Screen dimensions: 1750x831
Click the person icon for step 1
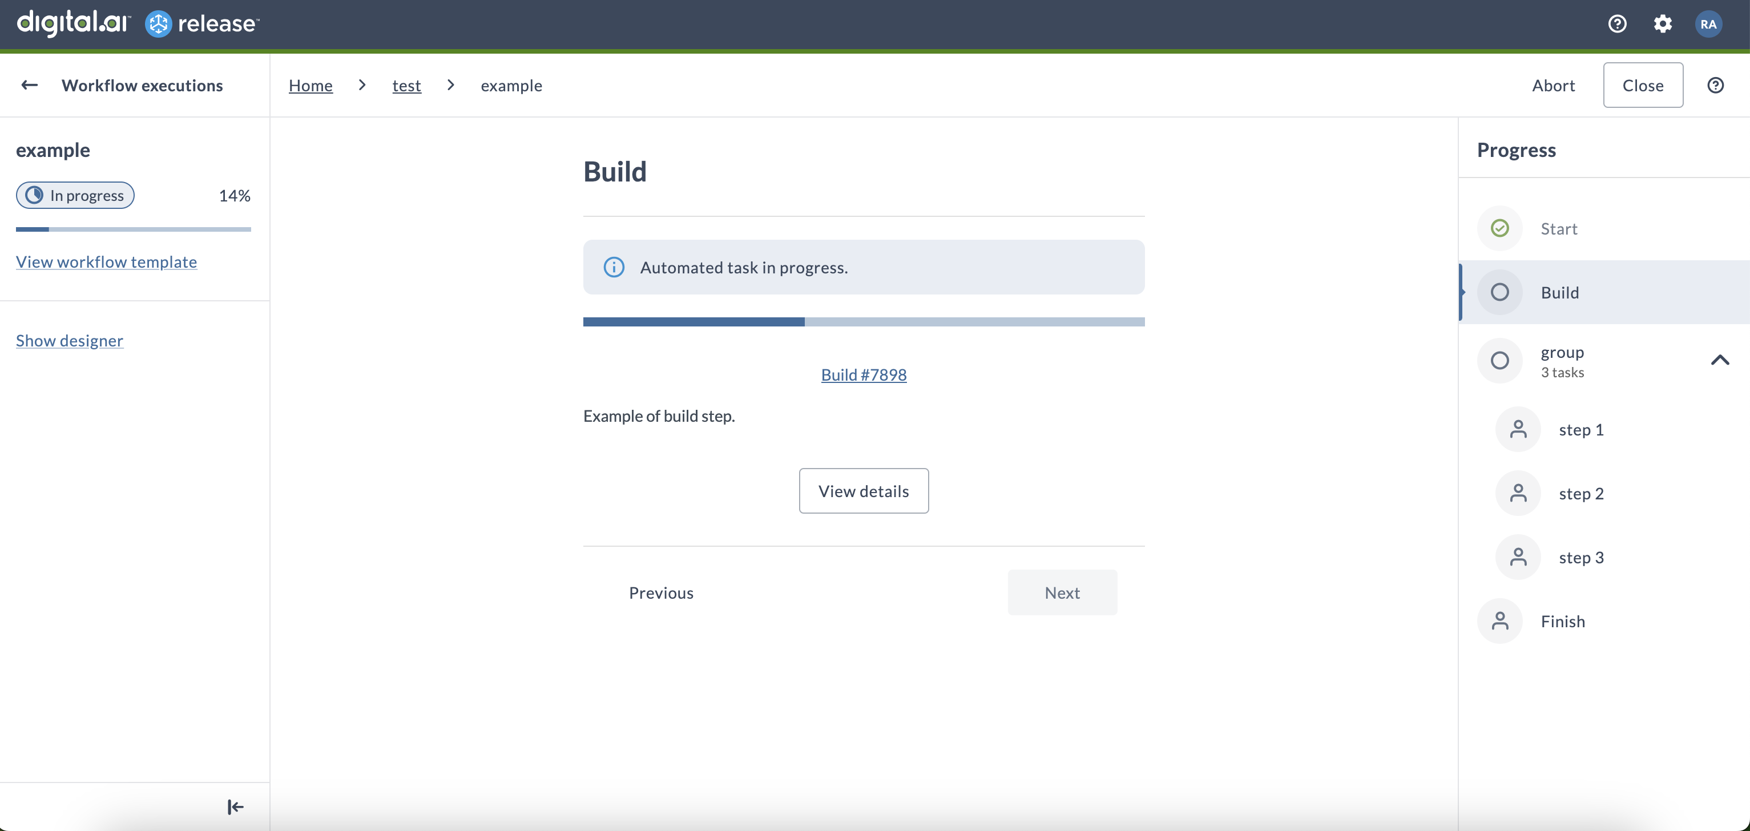tap(1518, 429)
